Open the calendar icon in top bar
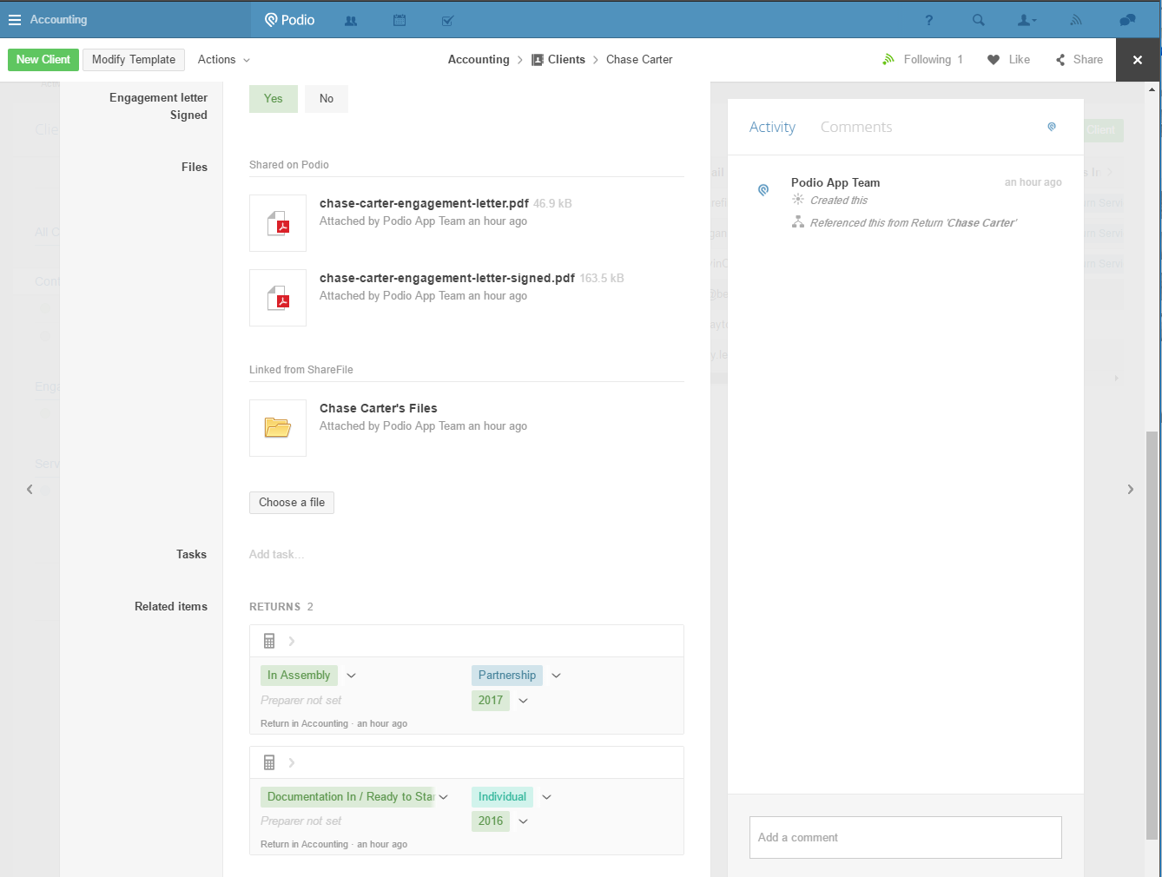Viewport: 1162px width, 877px height. (x=399, y=20)
